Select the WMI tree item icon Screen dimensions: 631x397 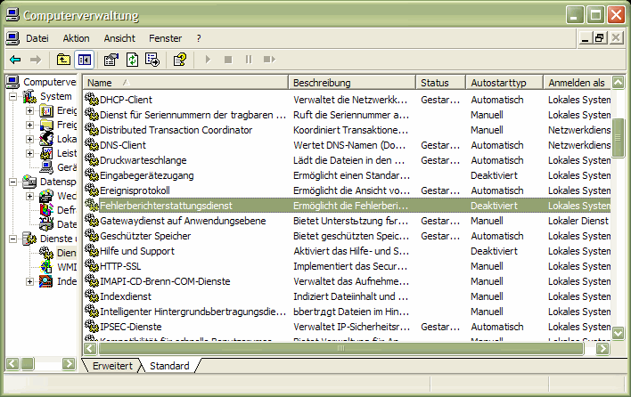(46, 267)
